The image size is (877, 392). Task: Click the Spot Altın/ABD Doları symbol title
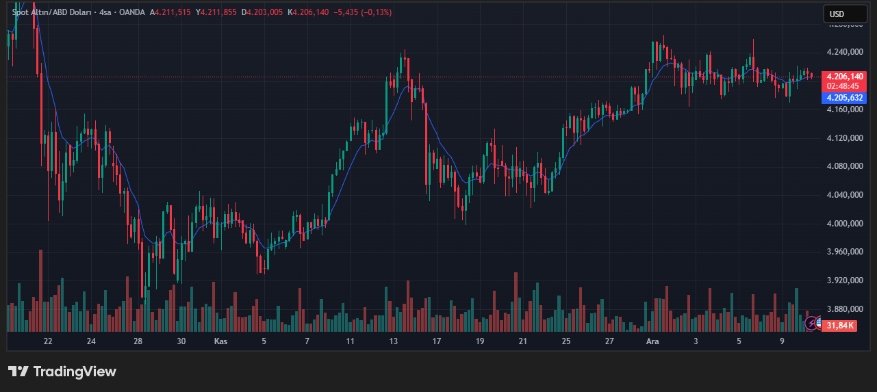[x=51, y=12]
